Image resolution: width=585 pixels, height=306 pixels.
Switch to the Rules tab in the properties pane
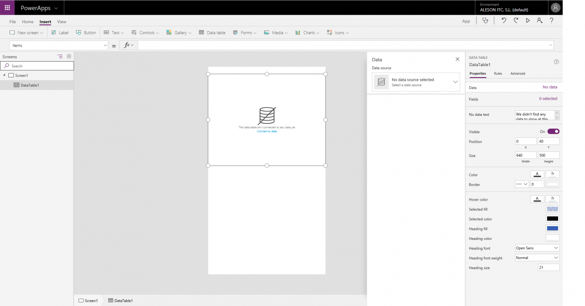coord(498,73)
